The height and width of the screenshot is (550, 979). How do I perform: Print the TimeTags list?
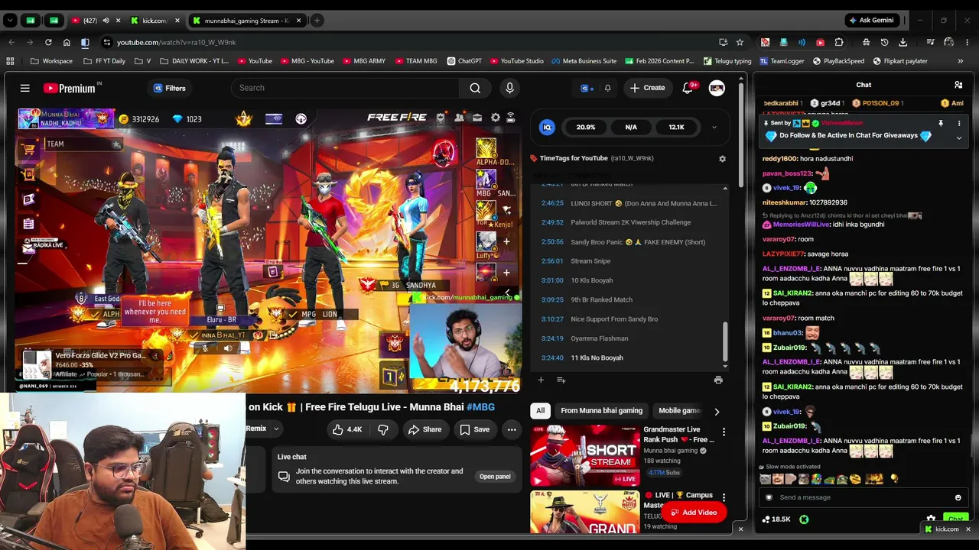pyautogui.click(x=718, y=380)
